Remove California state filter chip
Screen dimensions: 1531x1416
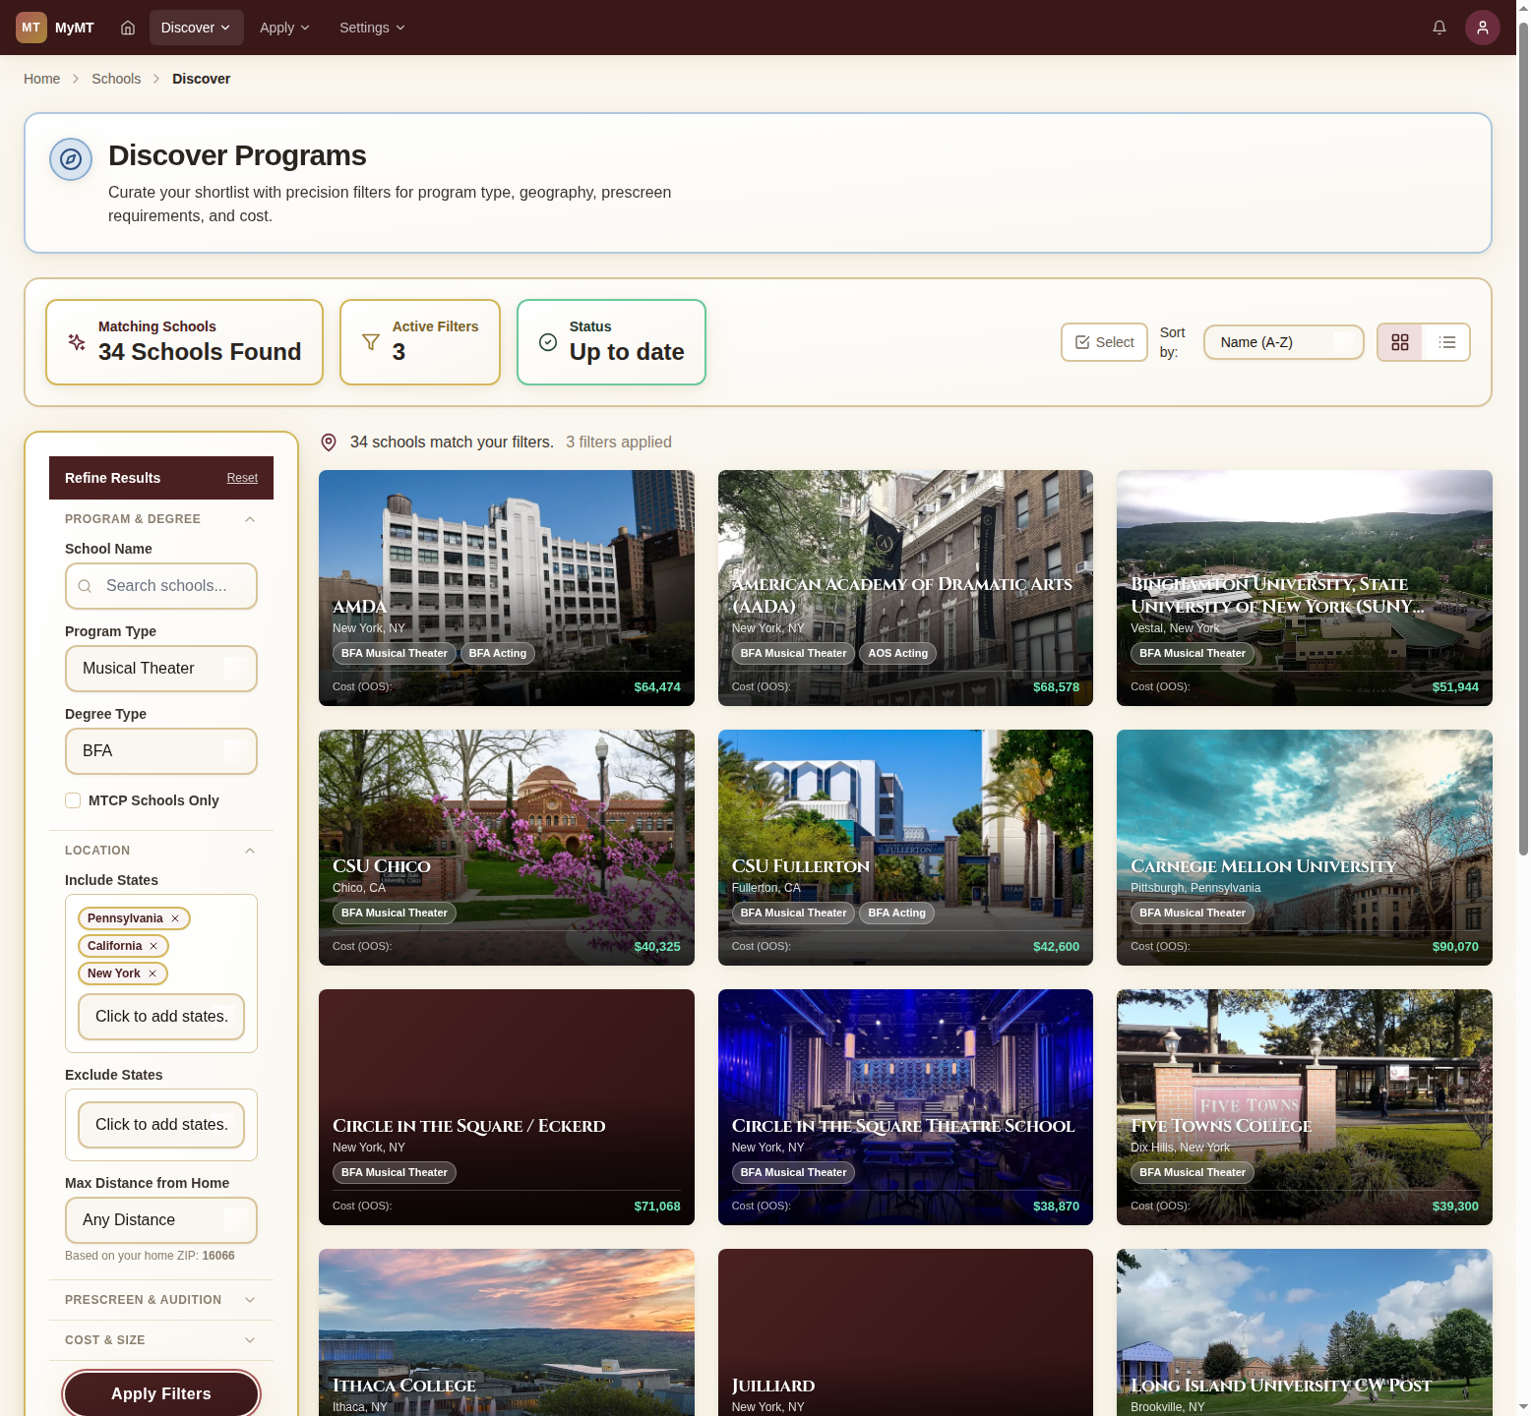tap(153, 946)
